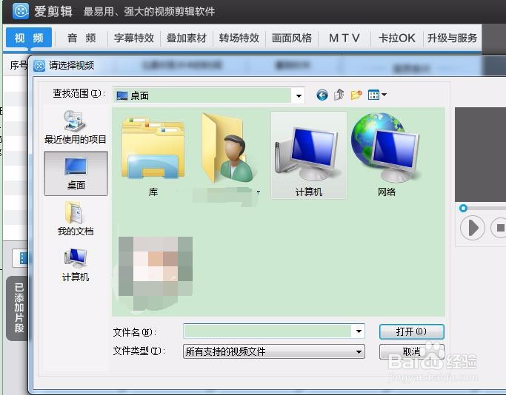Viewport: 506px width, 395px height.
Task: Click the 爱剪辑 app logo icon
Action: (21, 11)
